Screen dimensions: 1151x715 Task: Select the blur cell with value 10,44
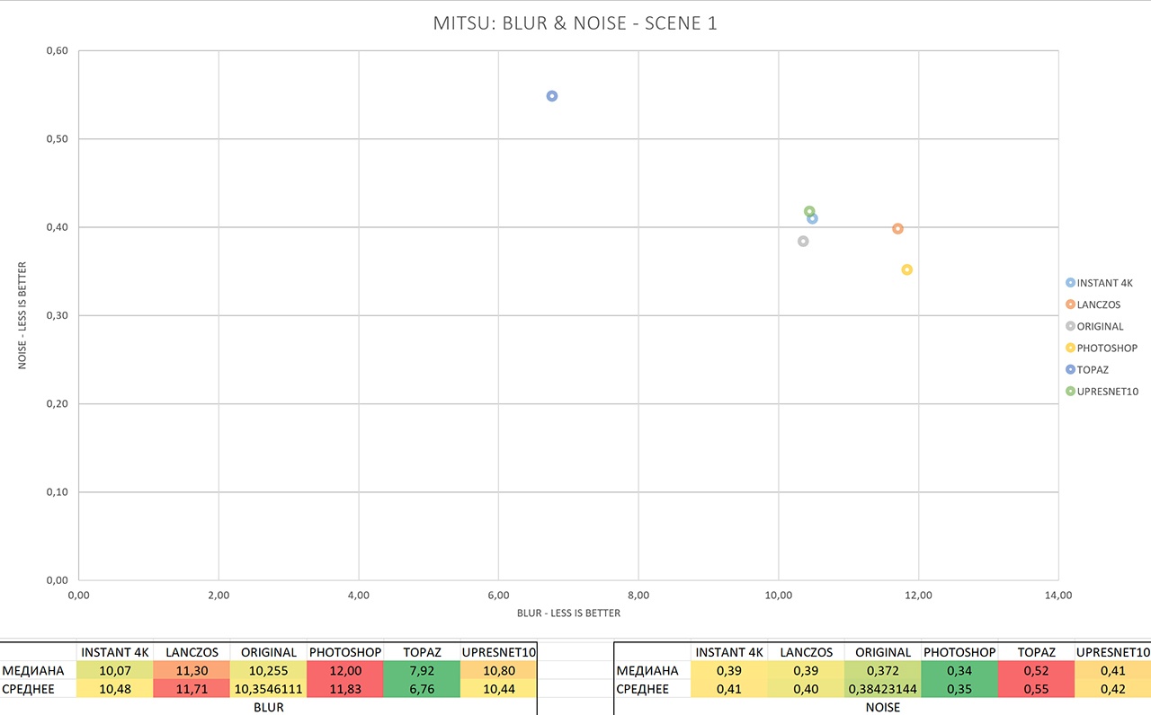click(x=498, y=688)
